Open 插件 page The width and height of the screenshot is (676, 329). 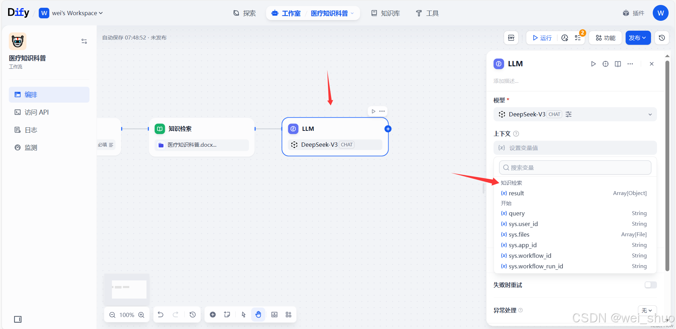click(633, 13)
